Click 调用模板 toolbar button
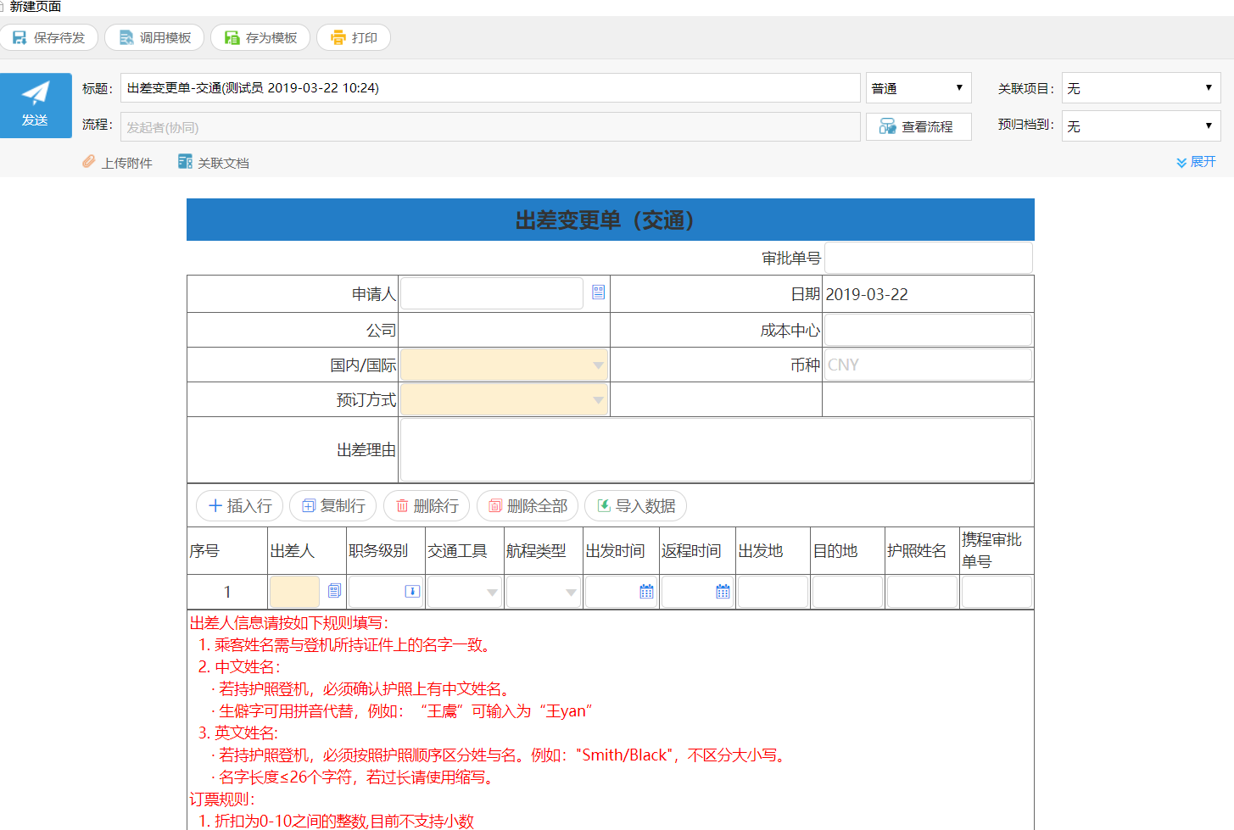 (154, 38)
